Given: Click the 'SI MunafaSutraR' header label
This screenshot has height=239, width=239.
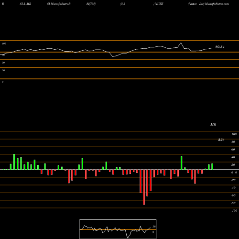Looking at the screenshot, I should 59,4.
